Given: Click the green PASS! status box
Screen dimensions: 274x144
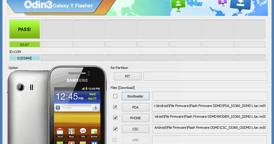Looking at the screenshot, I should pos(25,29).
